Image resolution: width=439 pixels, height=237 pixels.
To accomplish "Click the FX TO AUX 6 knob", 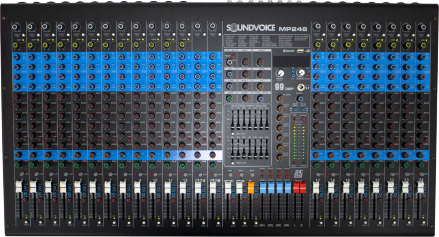I will tap(280, 157).
